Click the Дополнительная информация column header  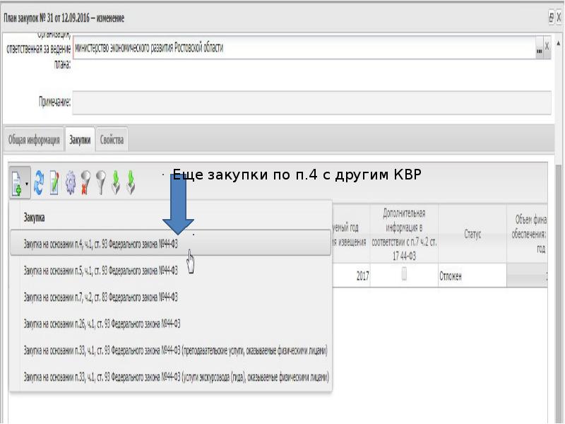point(404,235)
